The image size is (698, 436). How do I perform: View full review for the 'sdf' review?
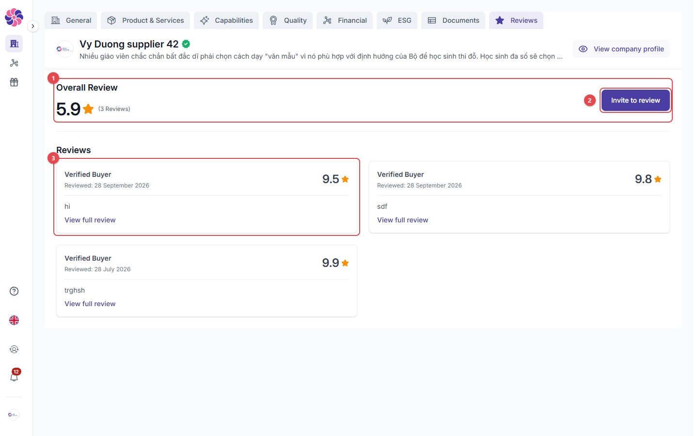[x=403, y=220]
